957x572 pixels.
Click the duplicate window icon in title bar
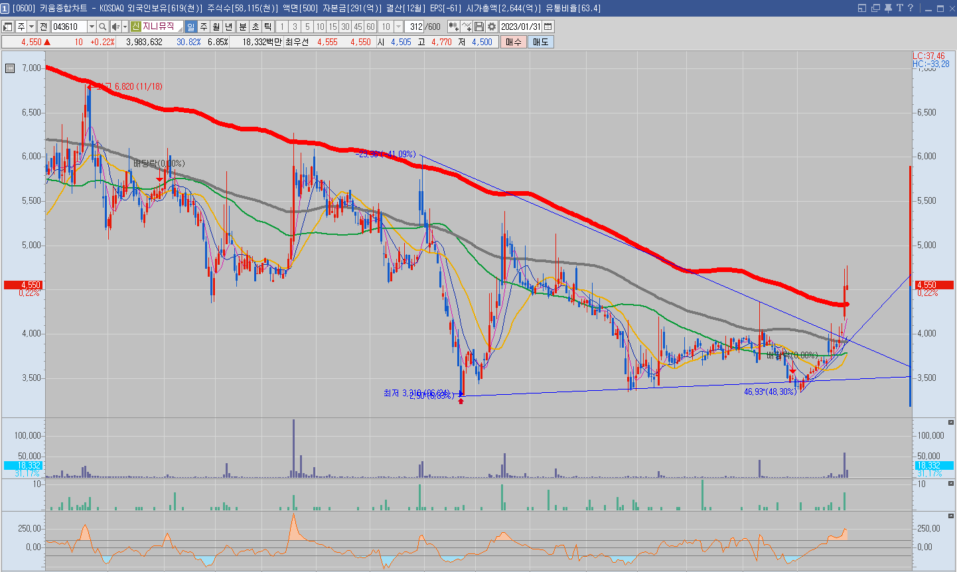tap(875, 8)
